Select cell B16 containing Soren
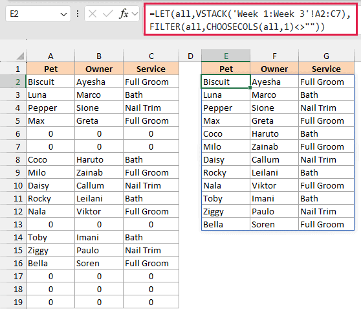The width and height of the screenshot is (361, 309). tap(99, 264)
